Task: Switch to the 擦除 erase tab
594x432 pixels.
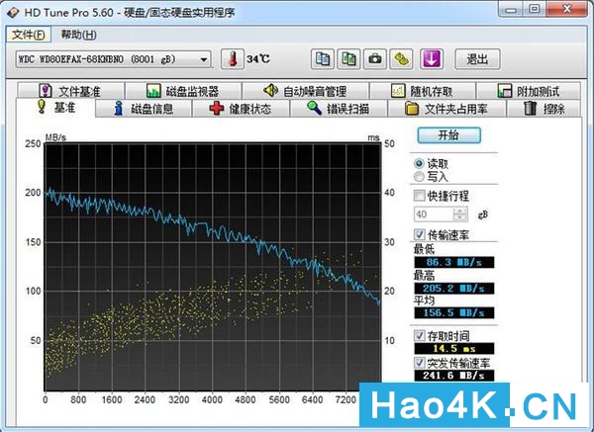Action: 544,109
